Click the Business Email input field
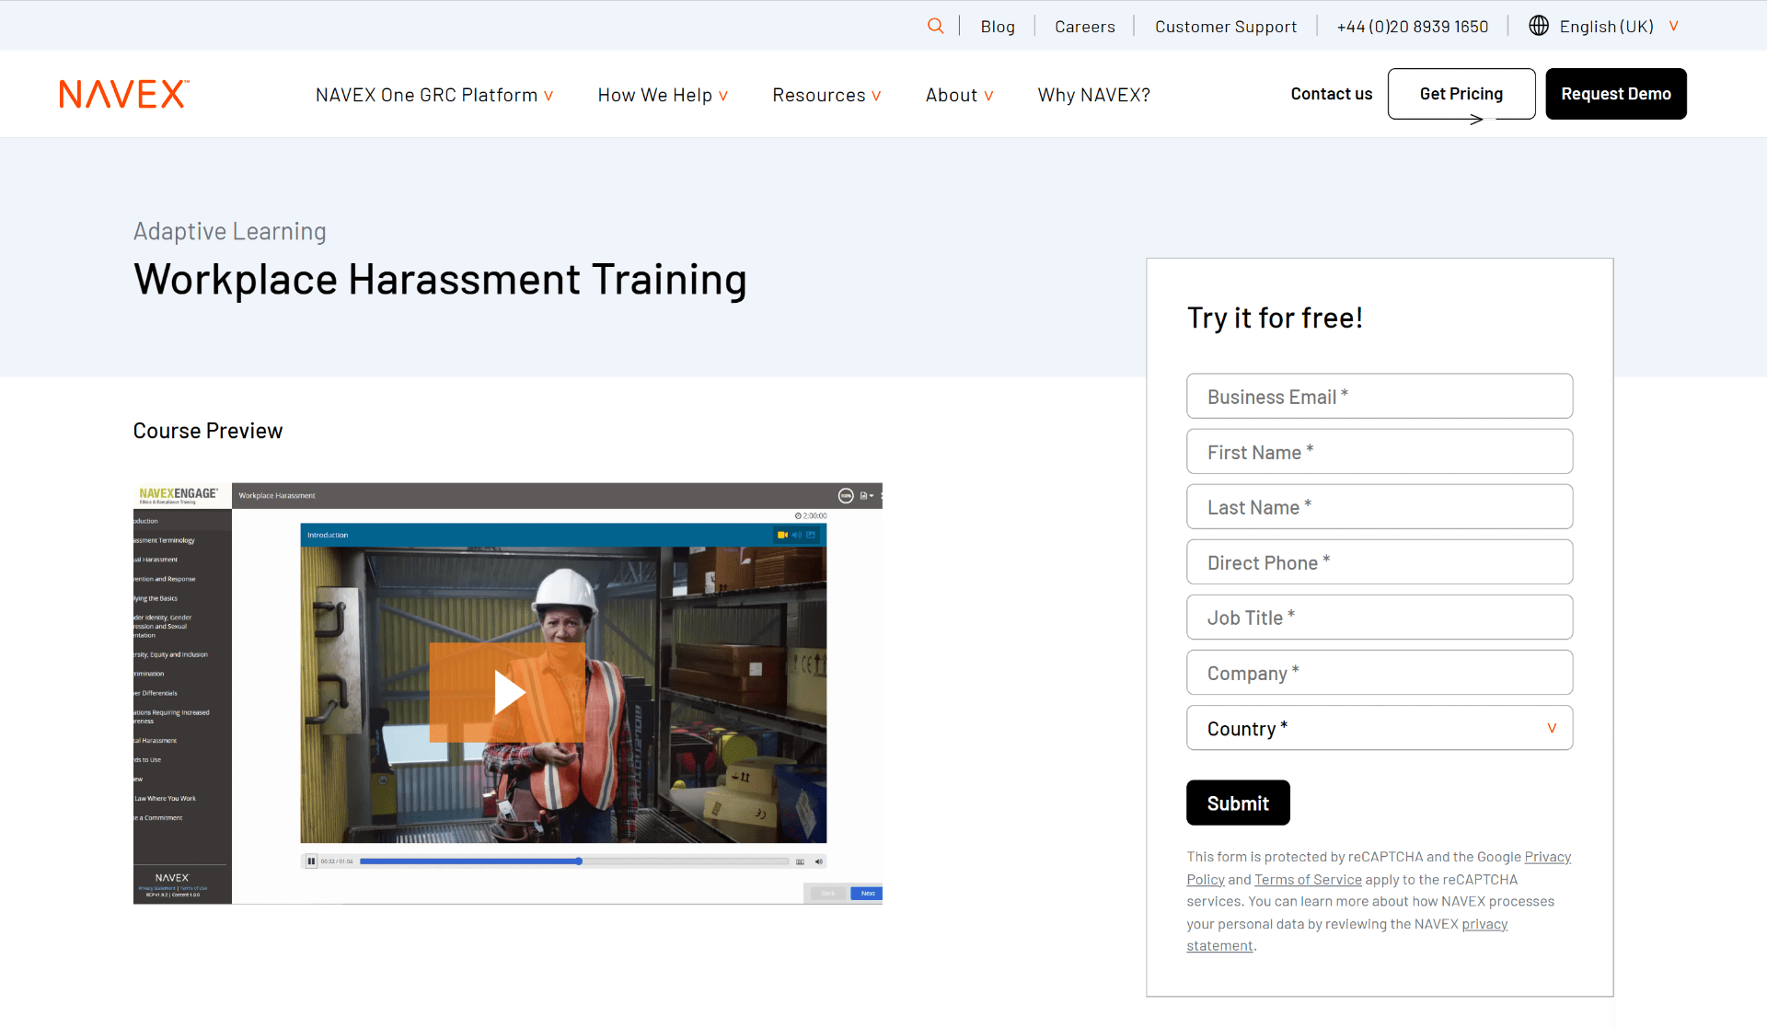 coord(1379,397)
